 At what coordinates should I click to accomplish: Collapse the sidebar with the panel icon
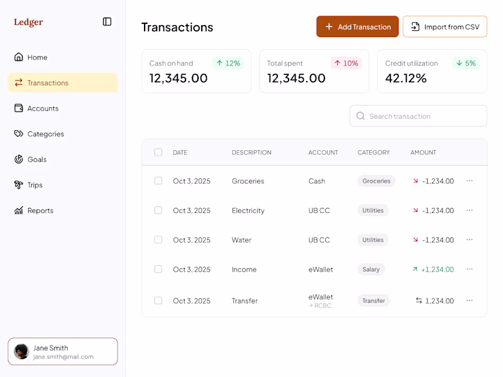tap(107, 21)
